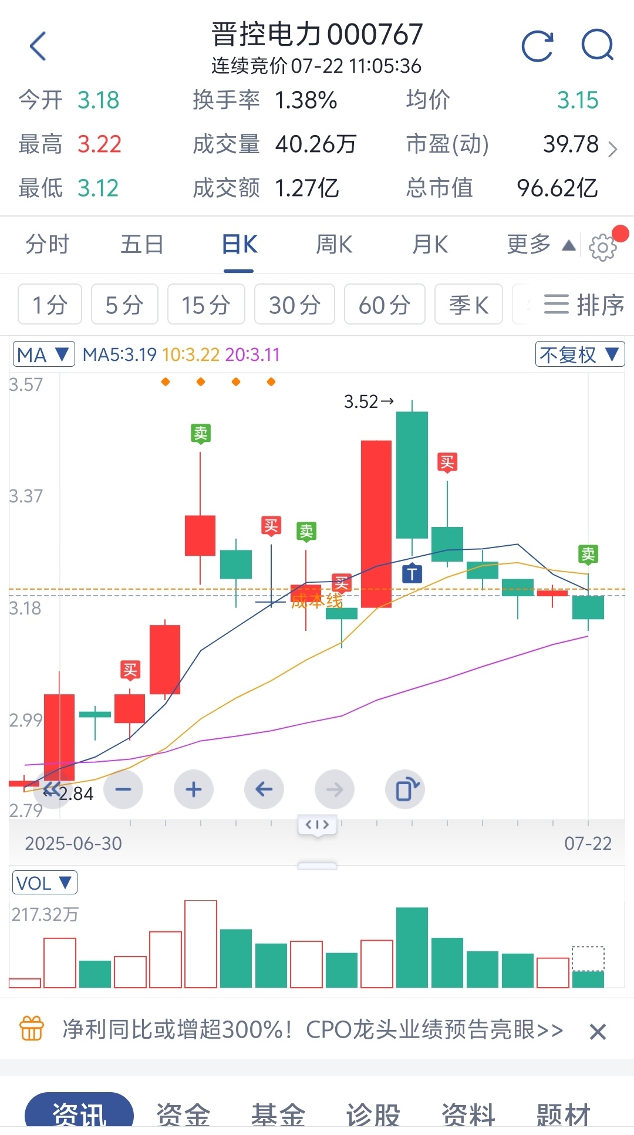634x1135 pixels.
Task: Switch to the 周K tab
Action: click(334, 245)
